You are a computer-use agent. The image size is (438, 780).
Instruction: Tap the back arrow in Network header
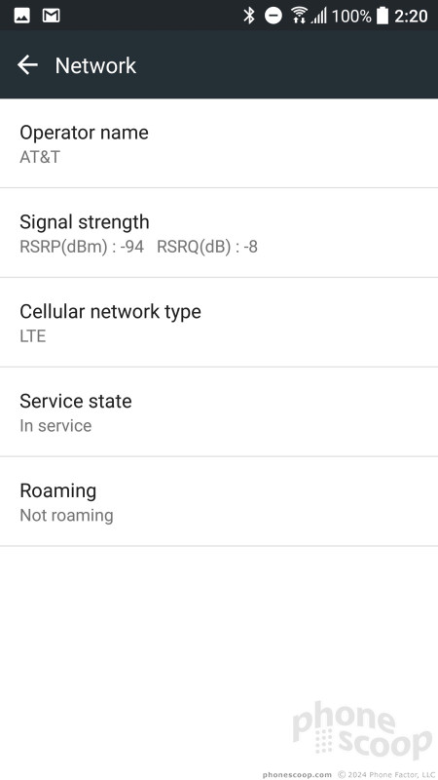(27, 65)
